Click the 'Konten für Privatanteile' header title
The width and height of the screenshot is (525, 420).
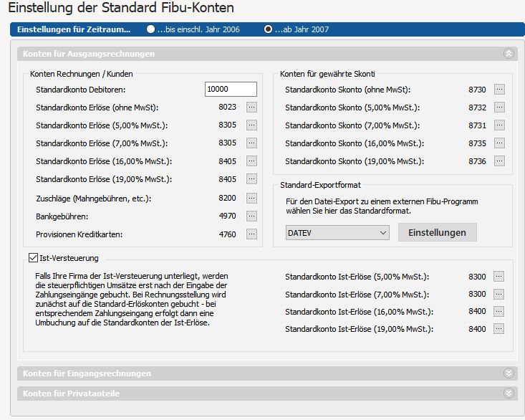(x=71, y=393)
